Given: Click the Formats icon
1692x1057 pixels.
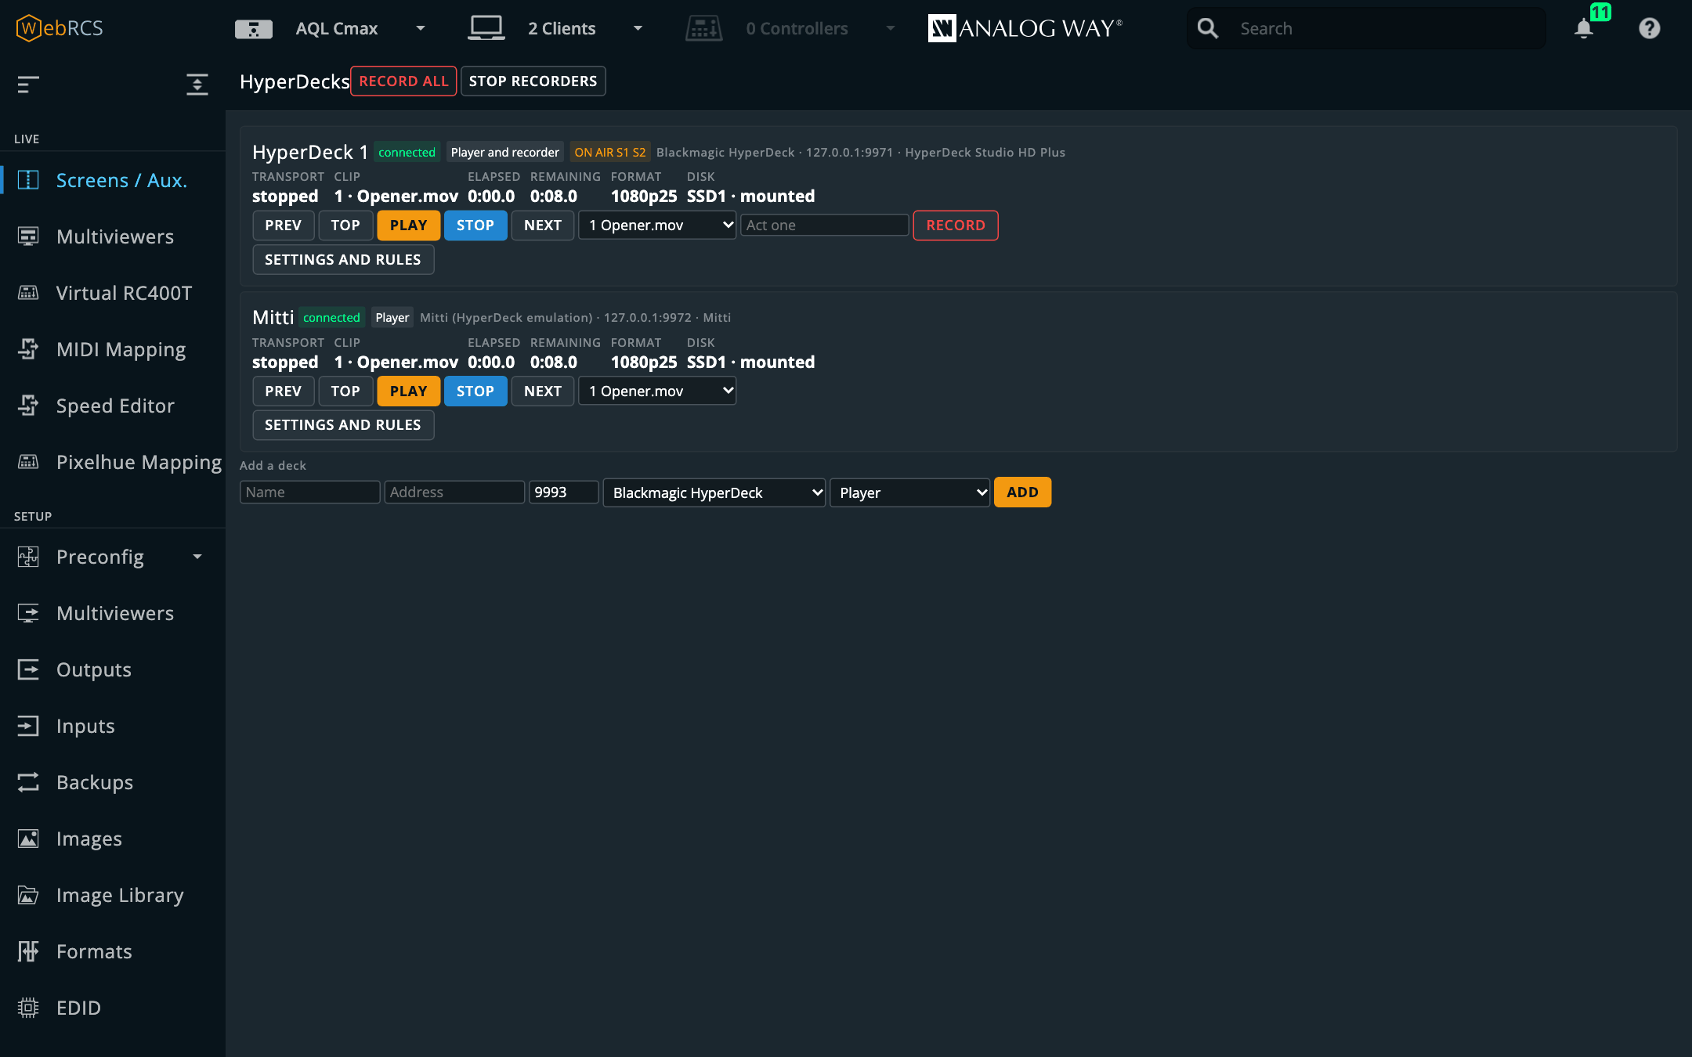Looking at the screenshot, I should (x=28, y=951).
